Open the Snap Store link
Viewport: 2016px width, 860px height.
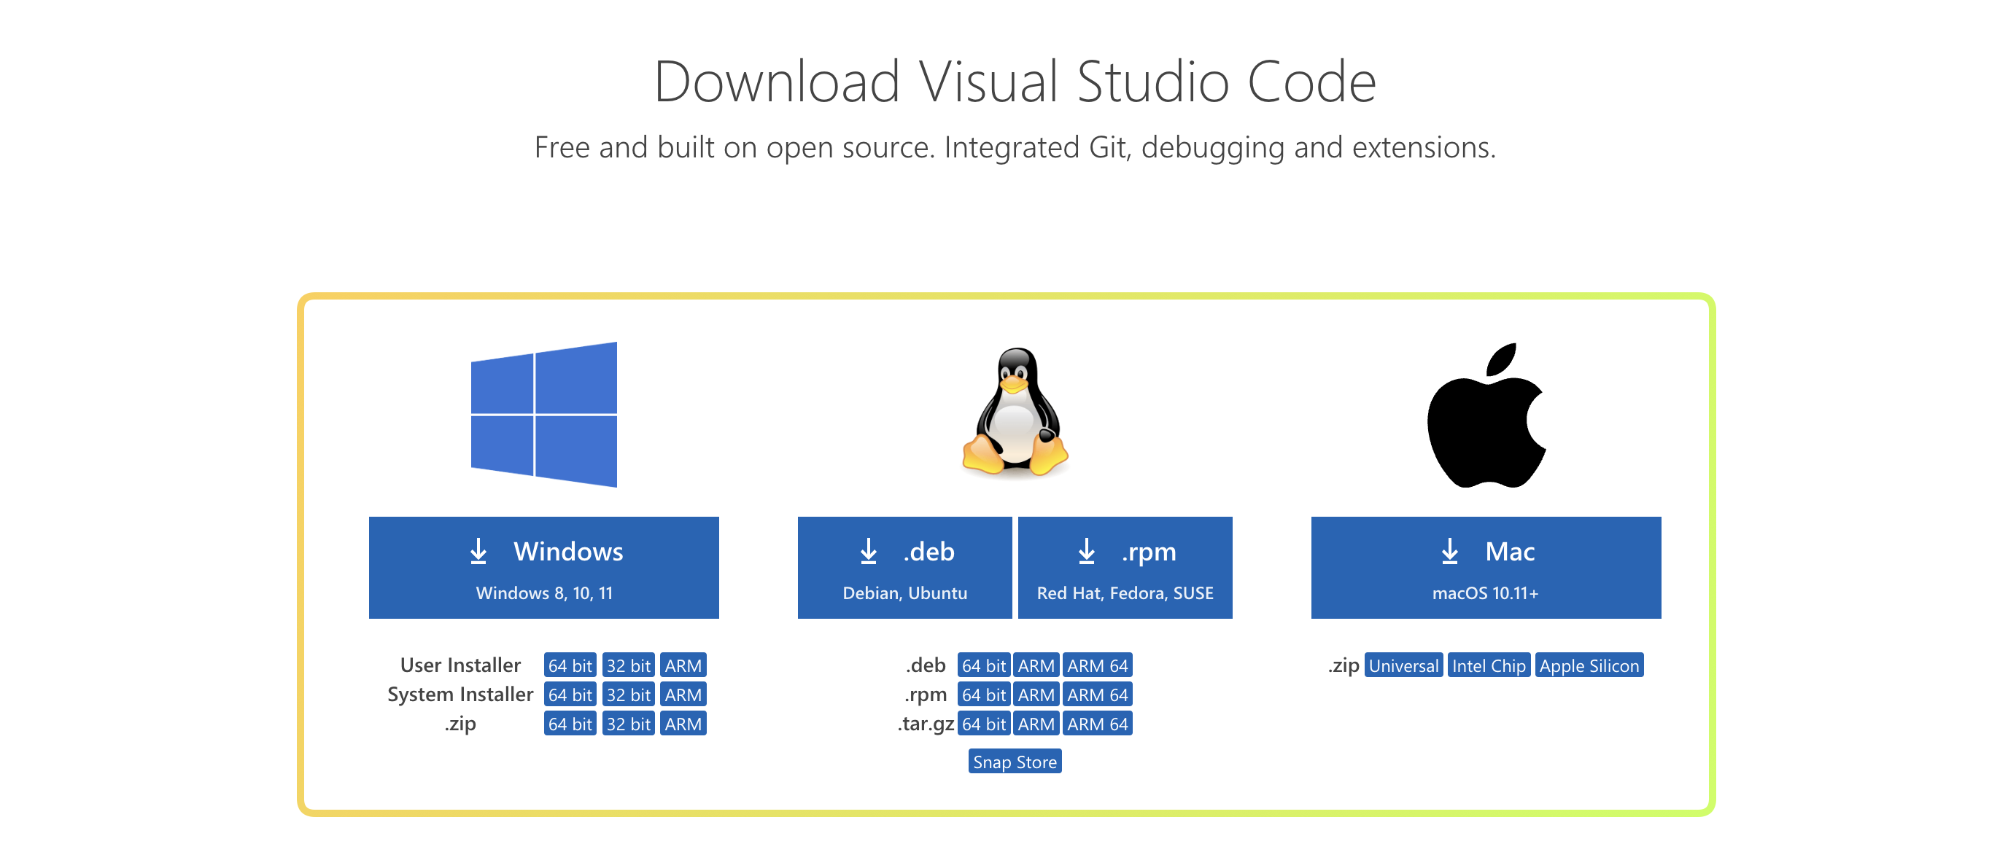coord(1015,762)
